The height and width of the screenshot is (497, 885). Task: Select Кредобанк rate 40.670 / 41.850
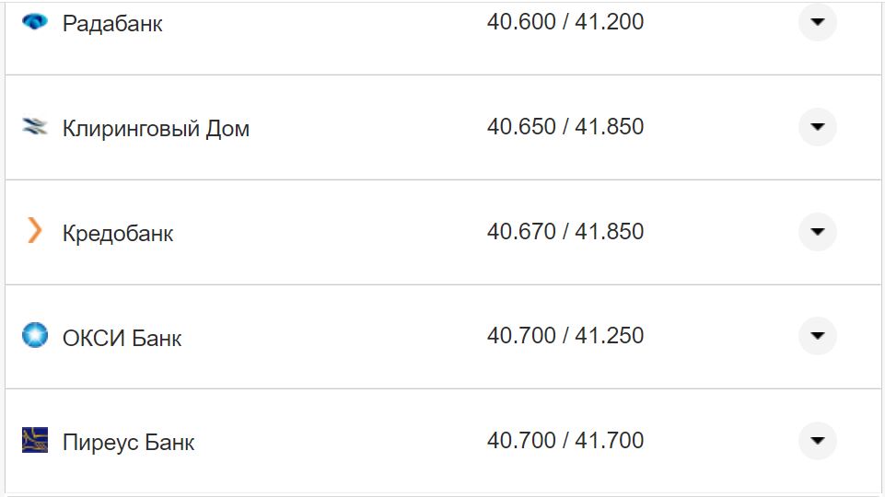(565, 231)
